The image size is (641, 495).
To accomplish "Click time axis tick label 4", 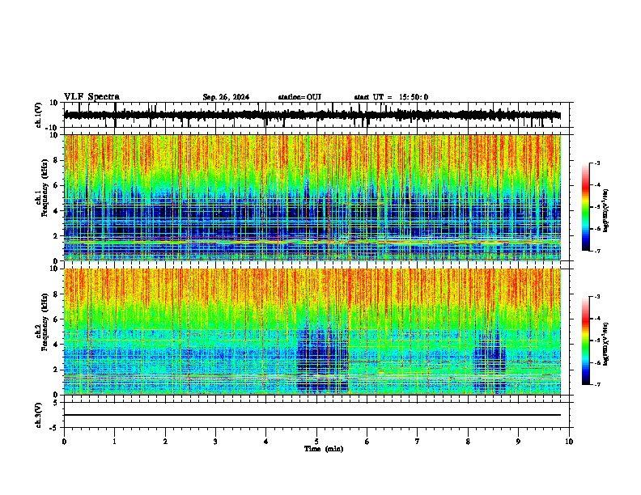I will click(x=265, y=442).
